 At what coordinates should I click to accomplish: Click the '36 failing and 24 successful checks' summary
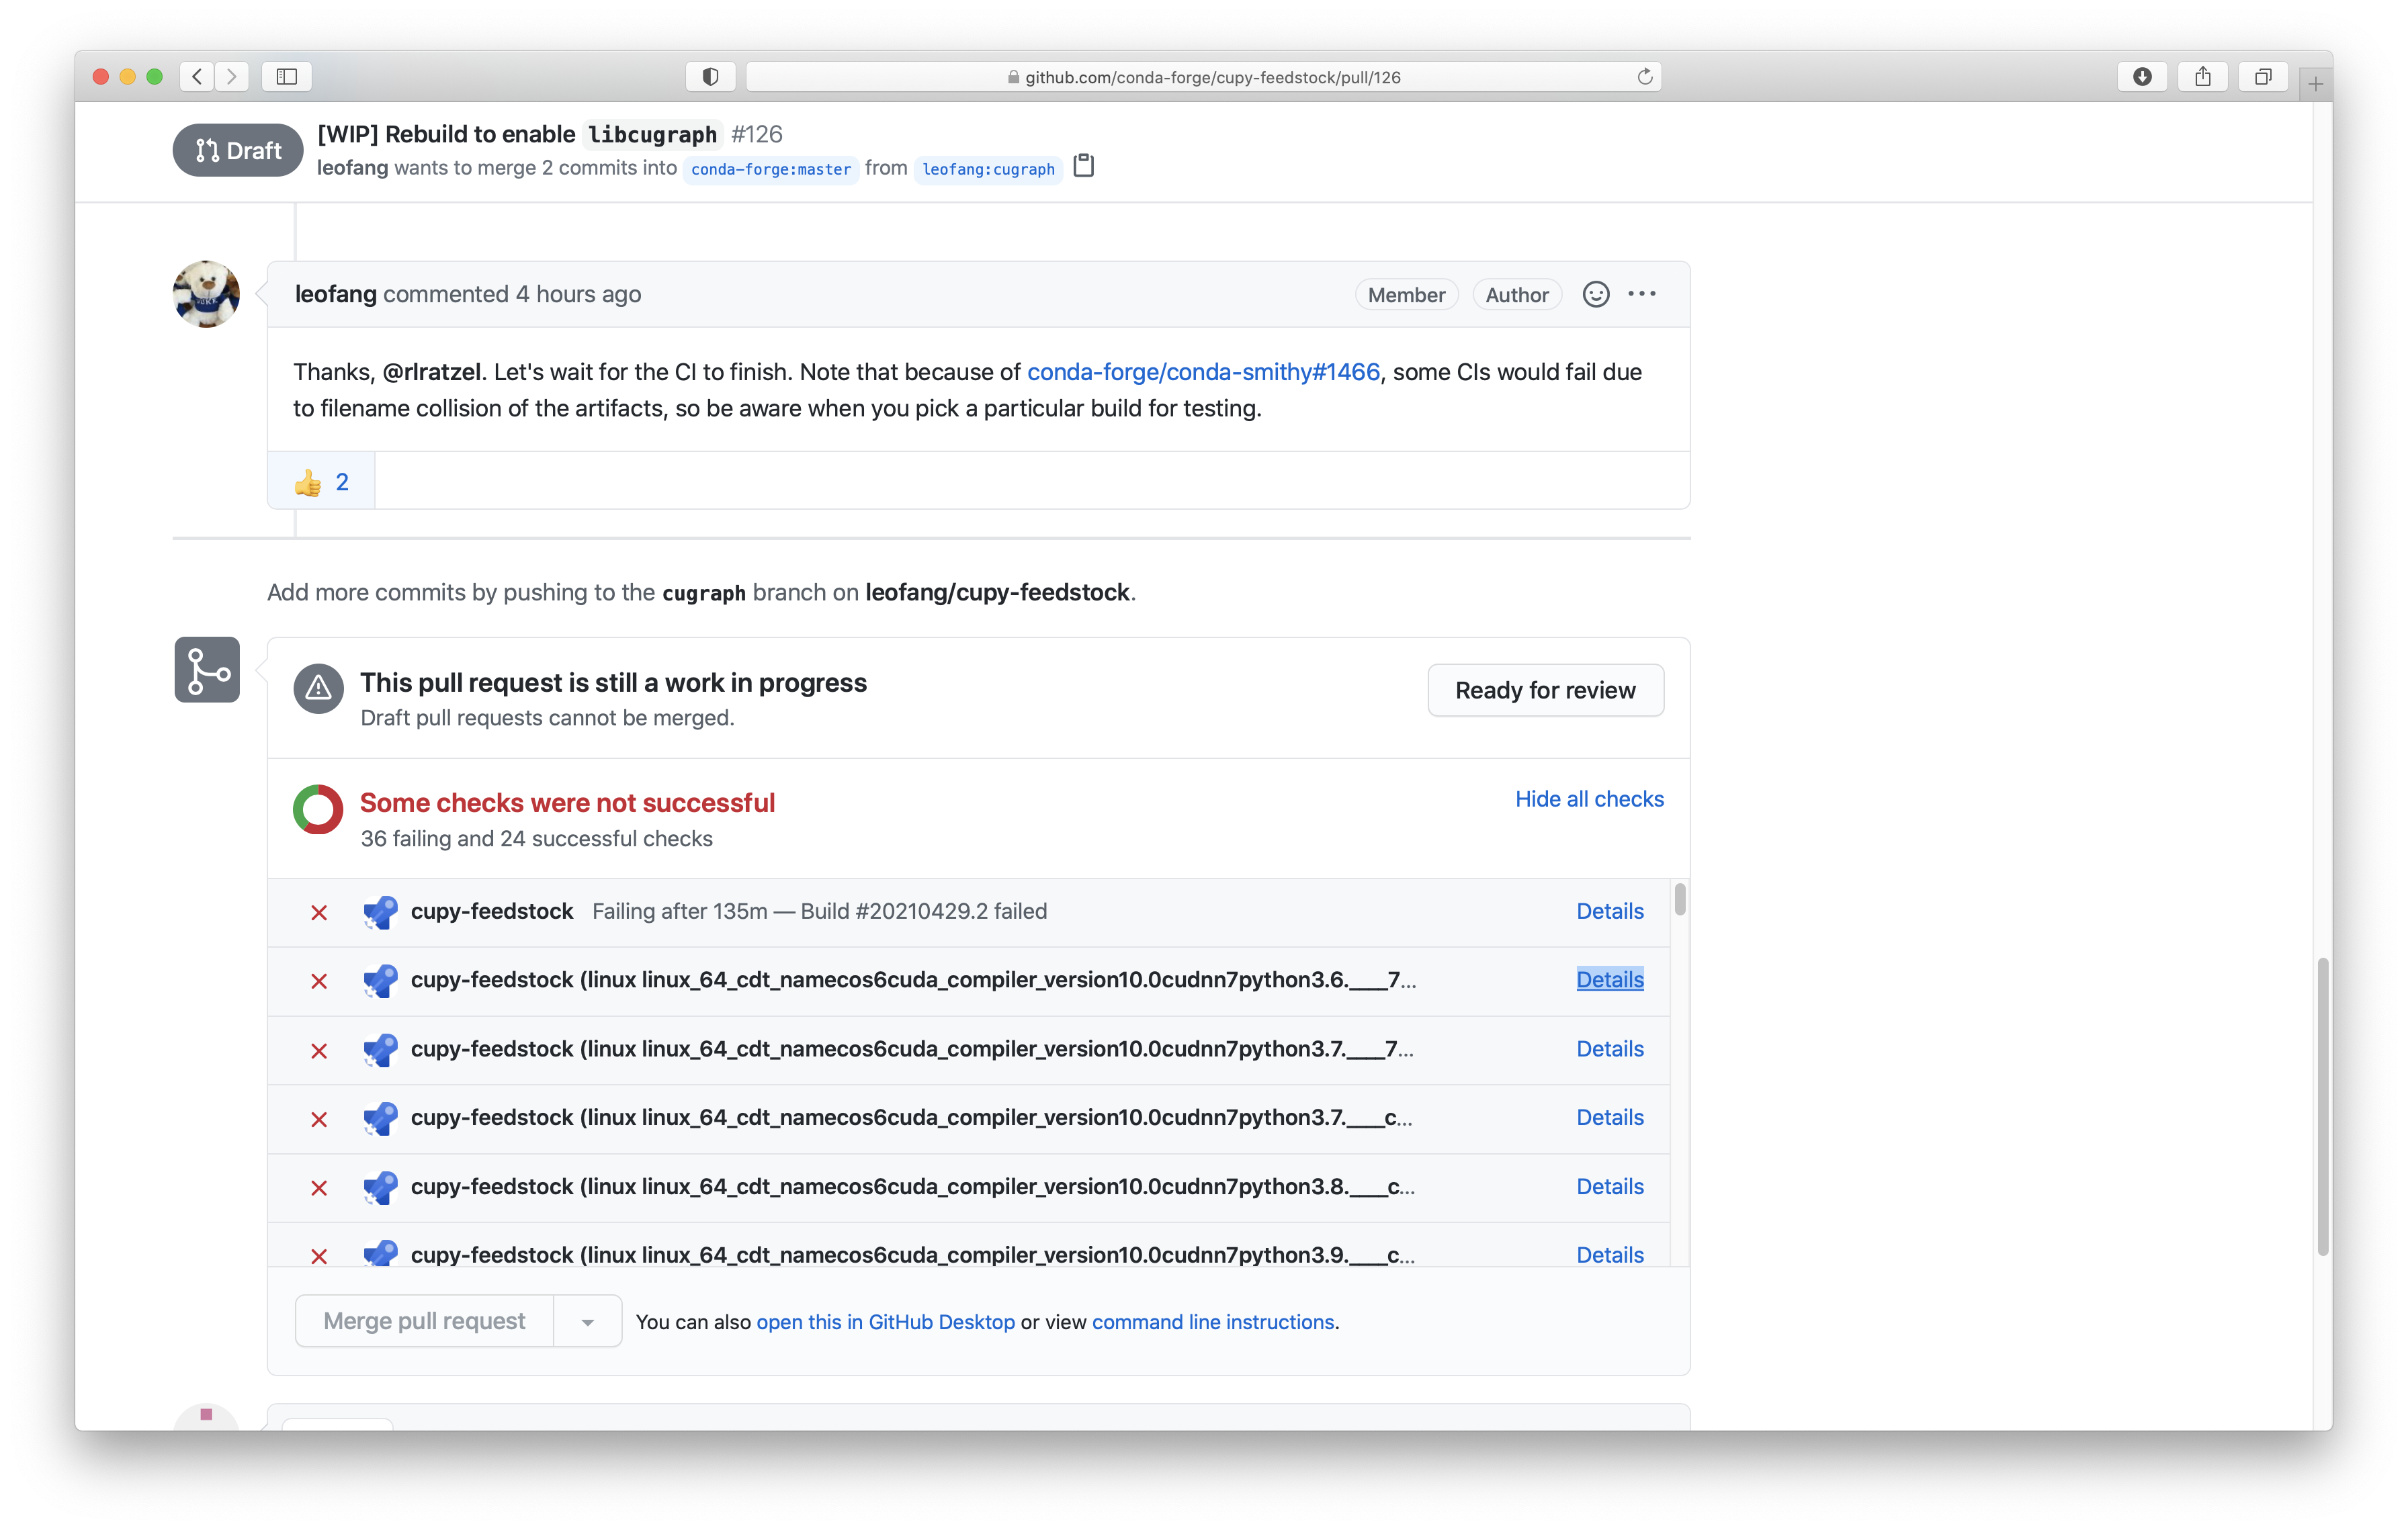point(536,838)
